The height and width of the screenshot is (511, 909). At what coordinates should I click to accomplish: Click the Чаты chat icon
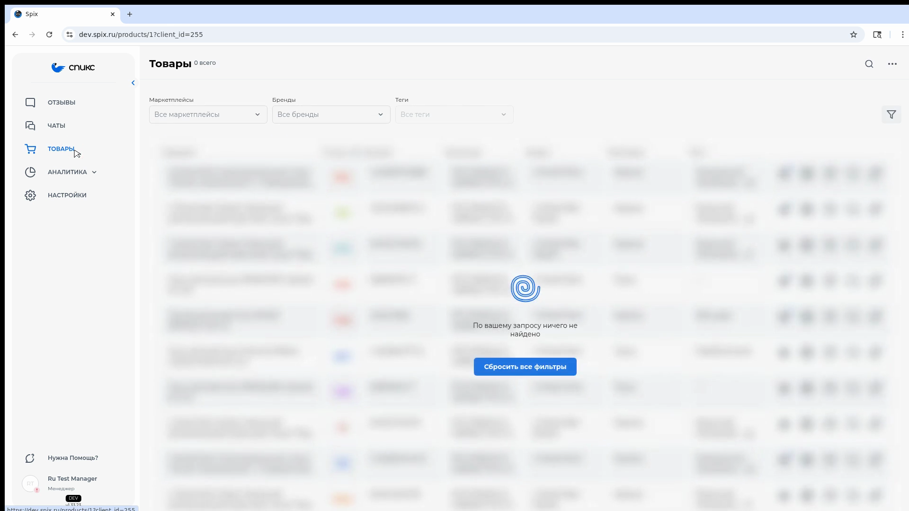(x=30, y=126)
